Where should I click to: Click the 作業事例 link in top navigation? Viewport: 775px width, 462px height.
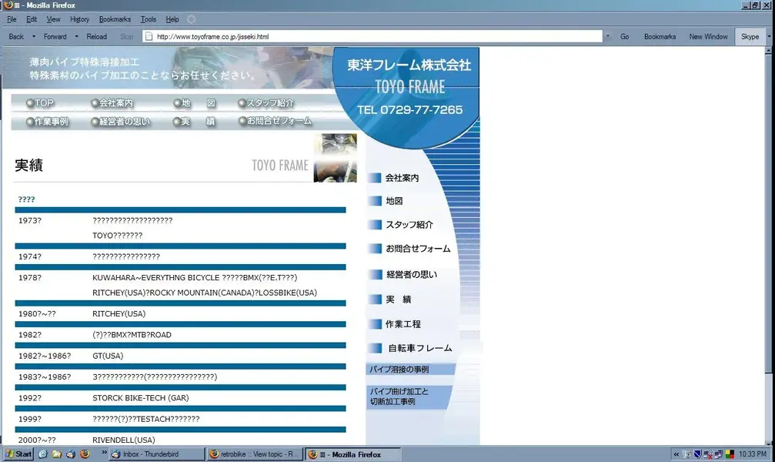click(47, 121)
